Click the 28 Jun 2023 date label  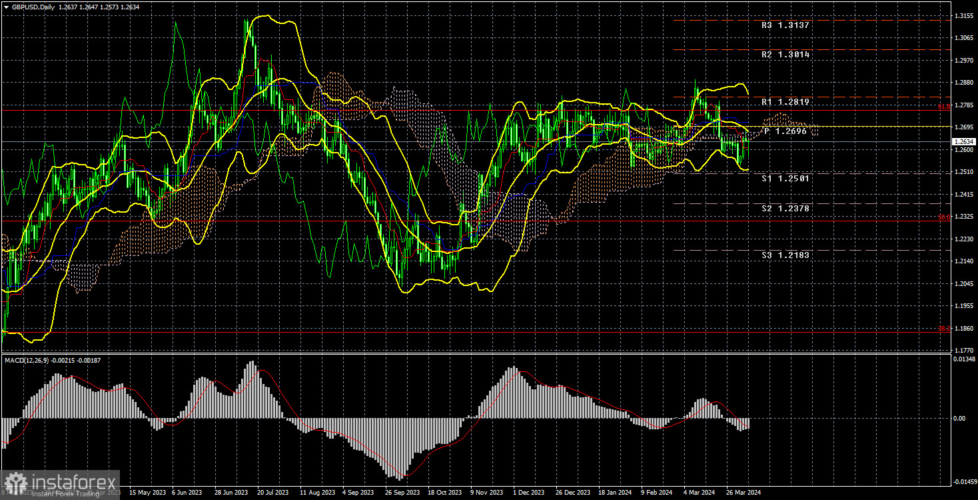[231, 493]
